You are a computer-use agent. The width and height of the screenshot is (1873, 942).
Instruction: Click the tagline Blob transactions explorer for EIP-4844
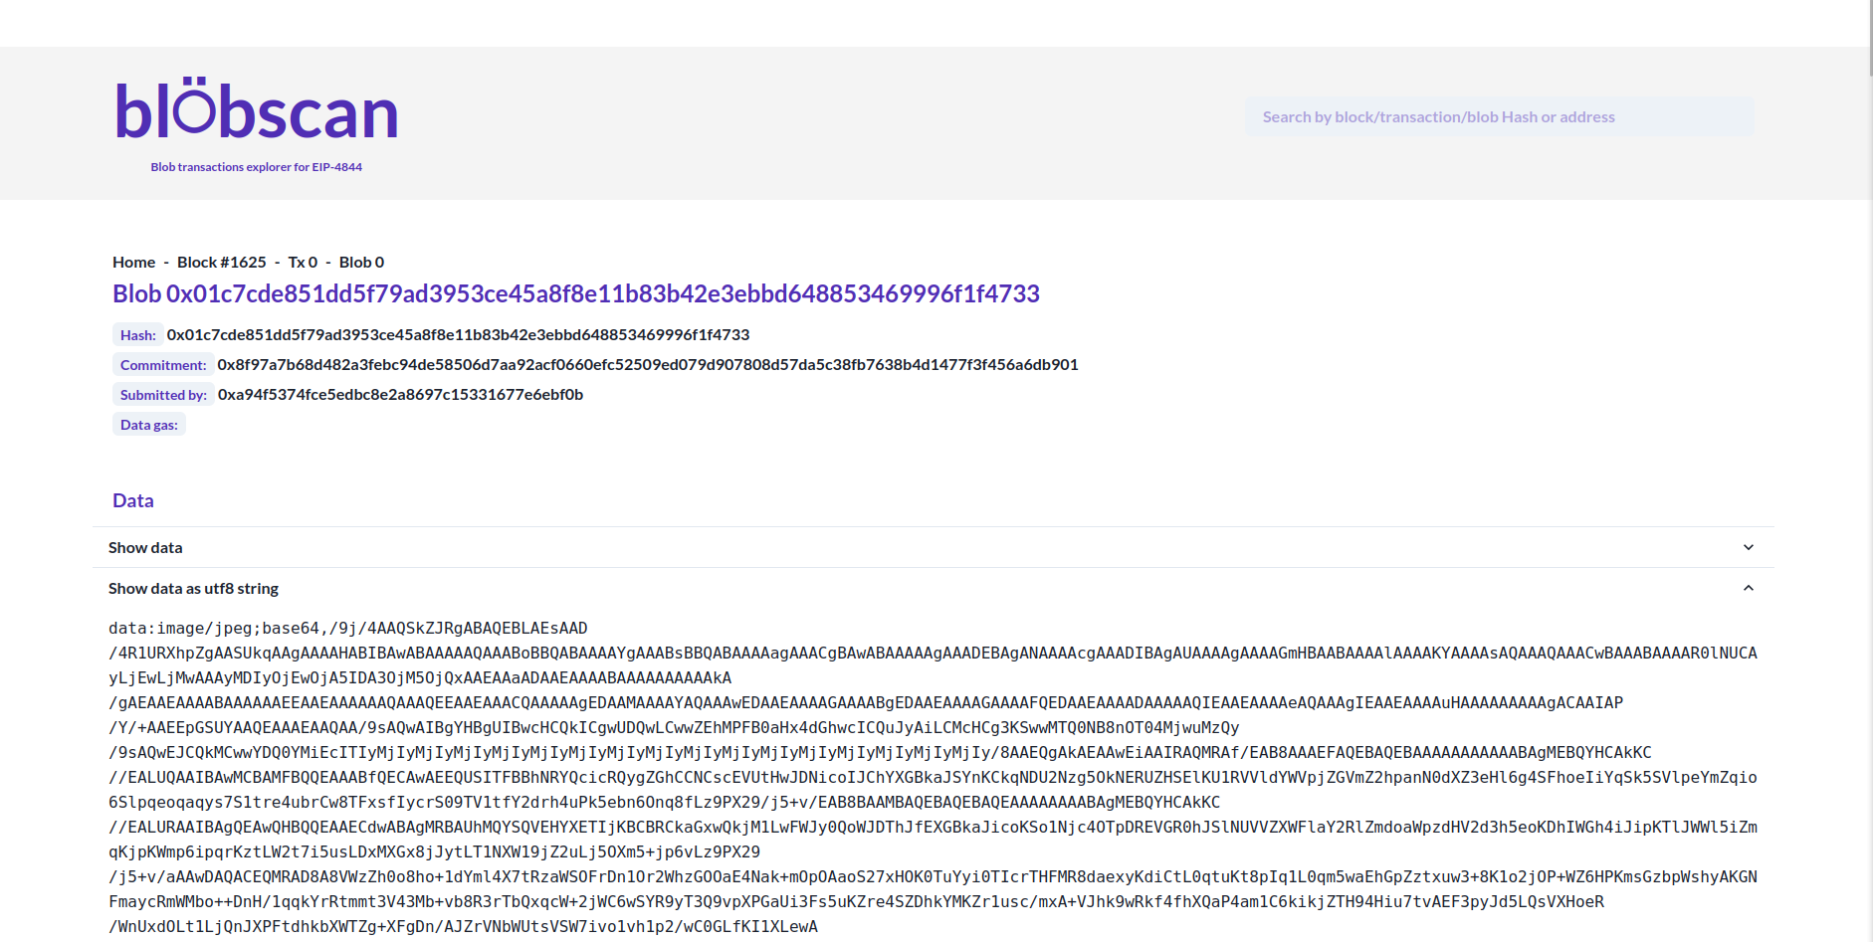point(257,167)
